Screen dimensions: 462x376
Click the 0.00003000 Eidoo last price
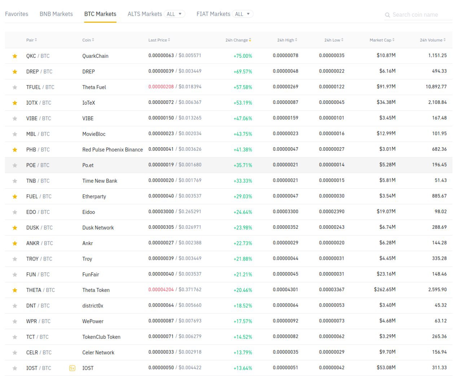(x=161, y=211)
